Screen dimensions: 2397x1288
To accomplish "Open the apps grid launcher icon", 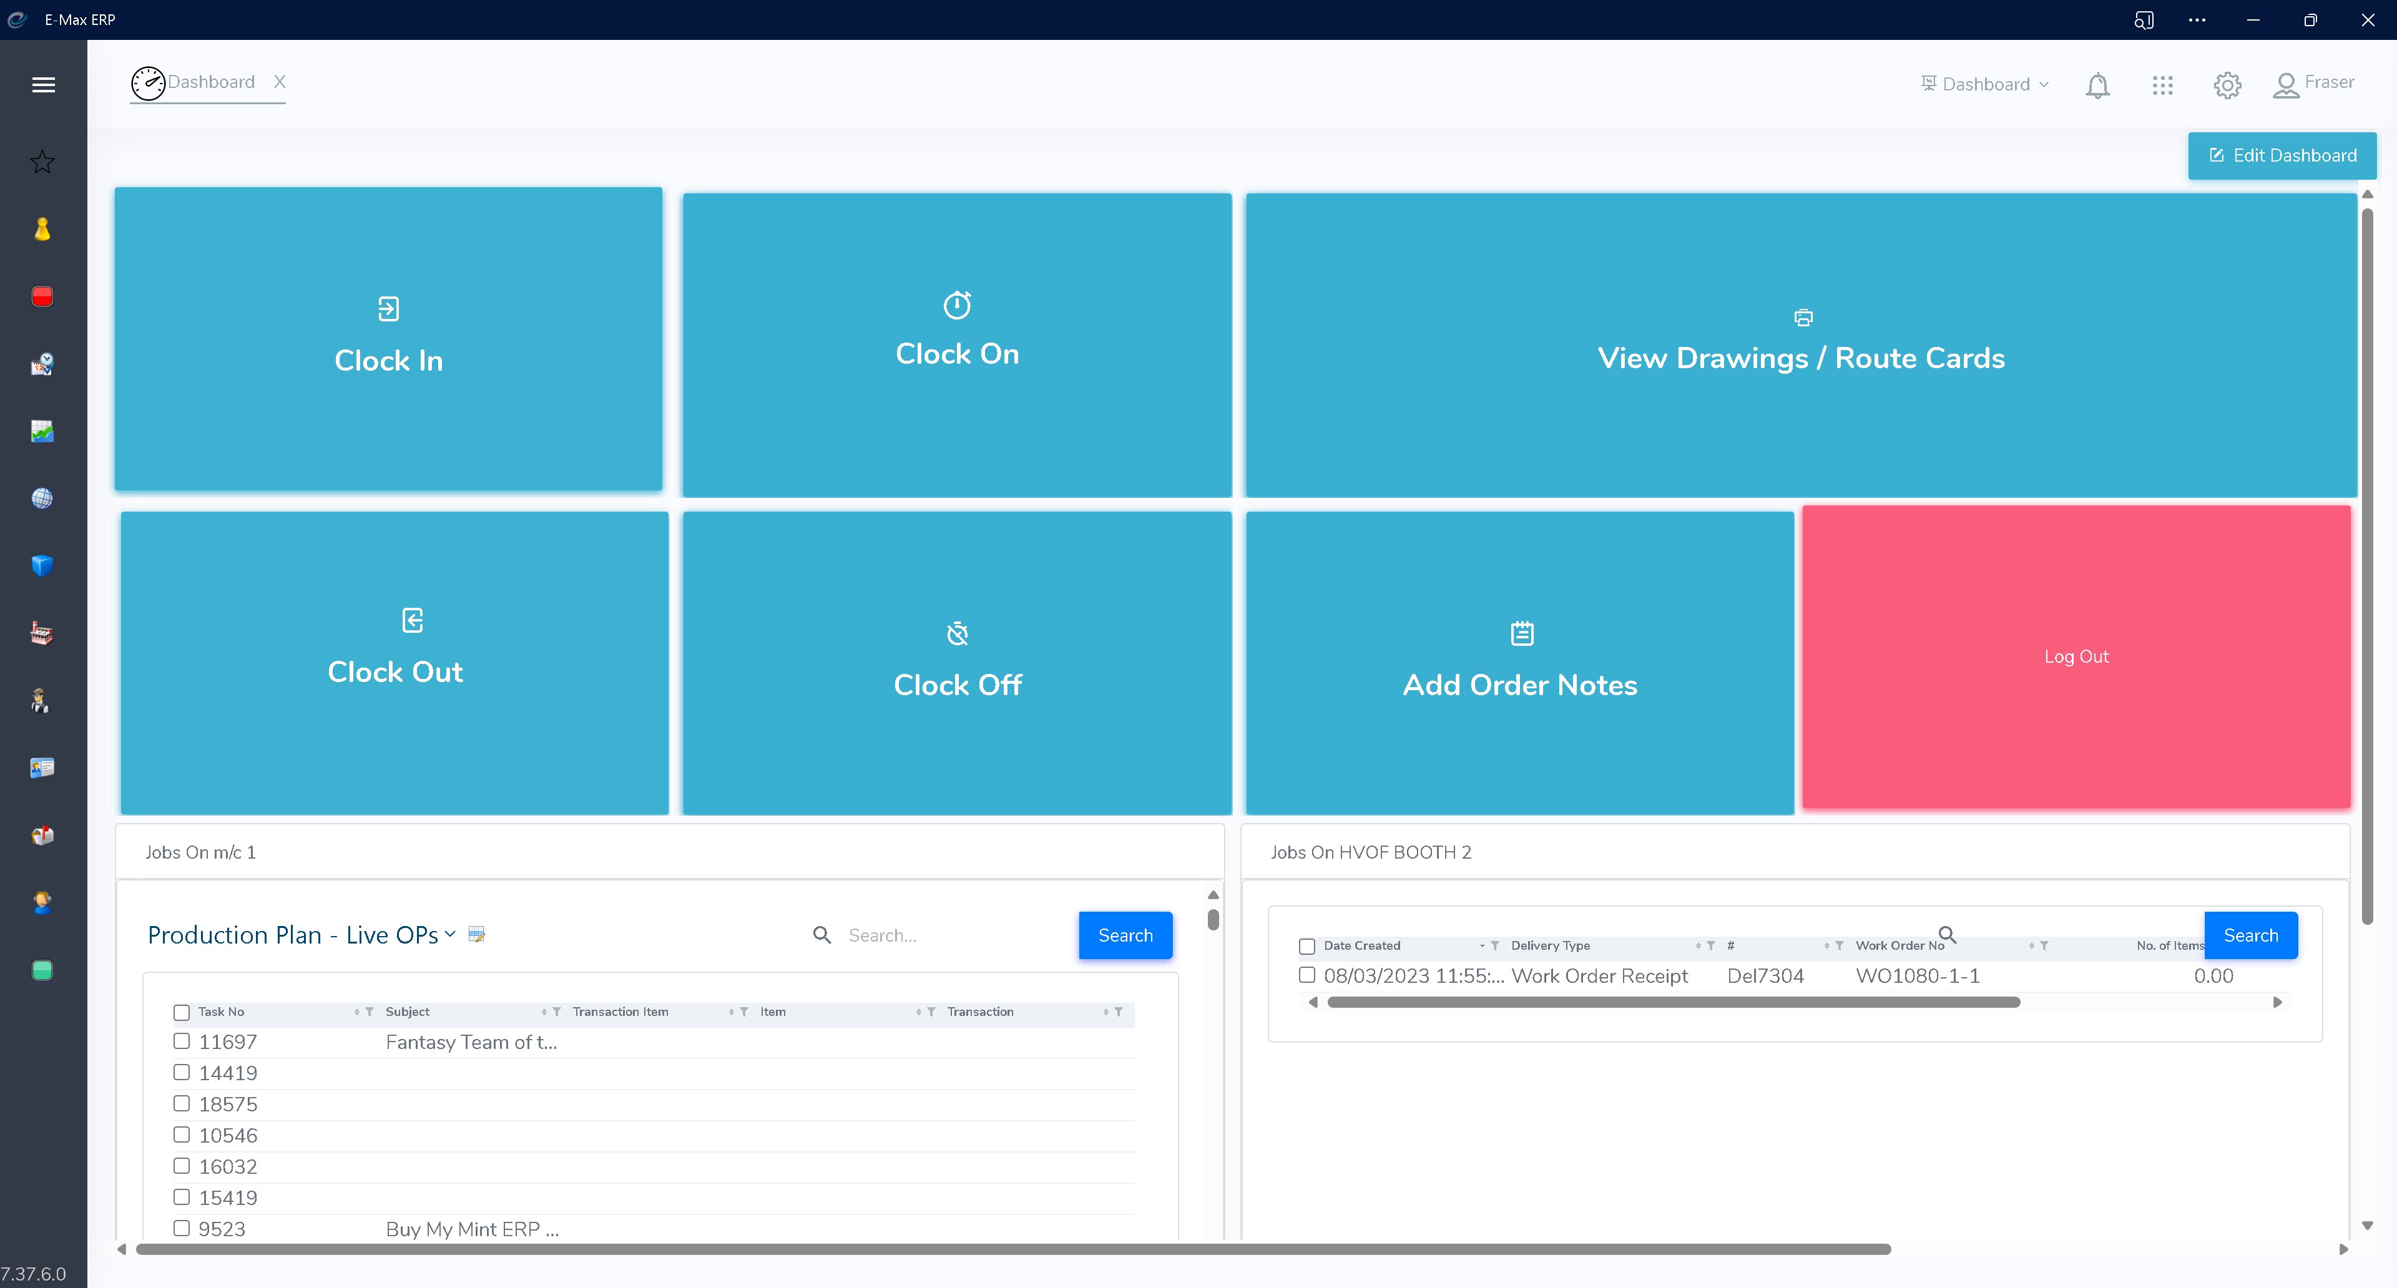I will 2162,85.
